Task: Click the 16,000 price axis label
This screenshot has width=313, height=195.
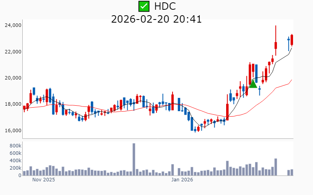Action: (x=13, y=131)
